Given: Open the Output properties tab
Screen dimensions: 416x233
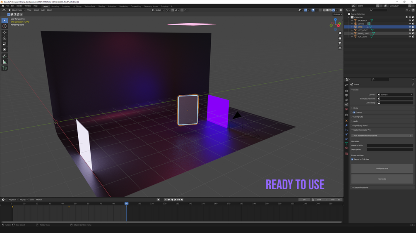Looking at the screenshot, I should point(346,95).
